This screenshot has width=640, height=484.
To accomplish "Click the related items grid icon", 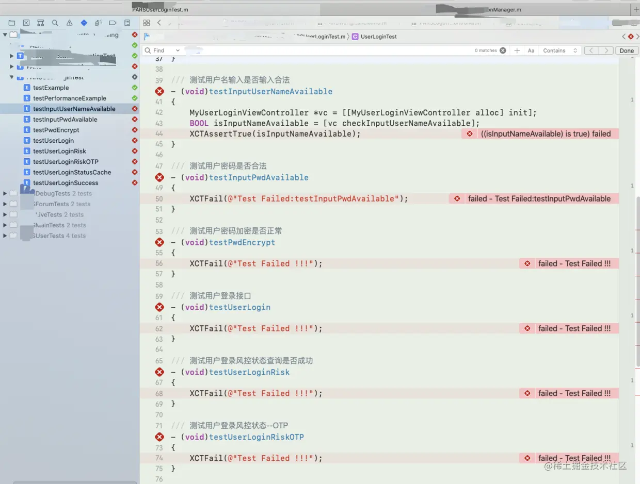I will point(147,23).
